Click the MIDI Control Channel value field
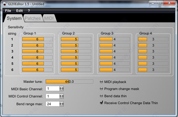The image size is (178, 117). pyautogui.click(x=53, y=96)
